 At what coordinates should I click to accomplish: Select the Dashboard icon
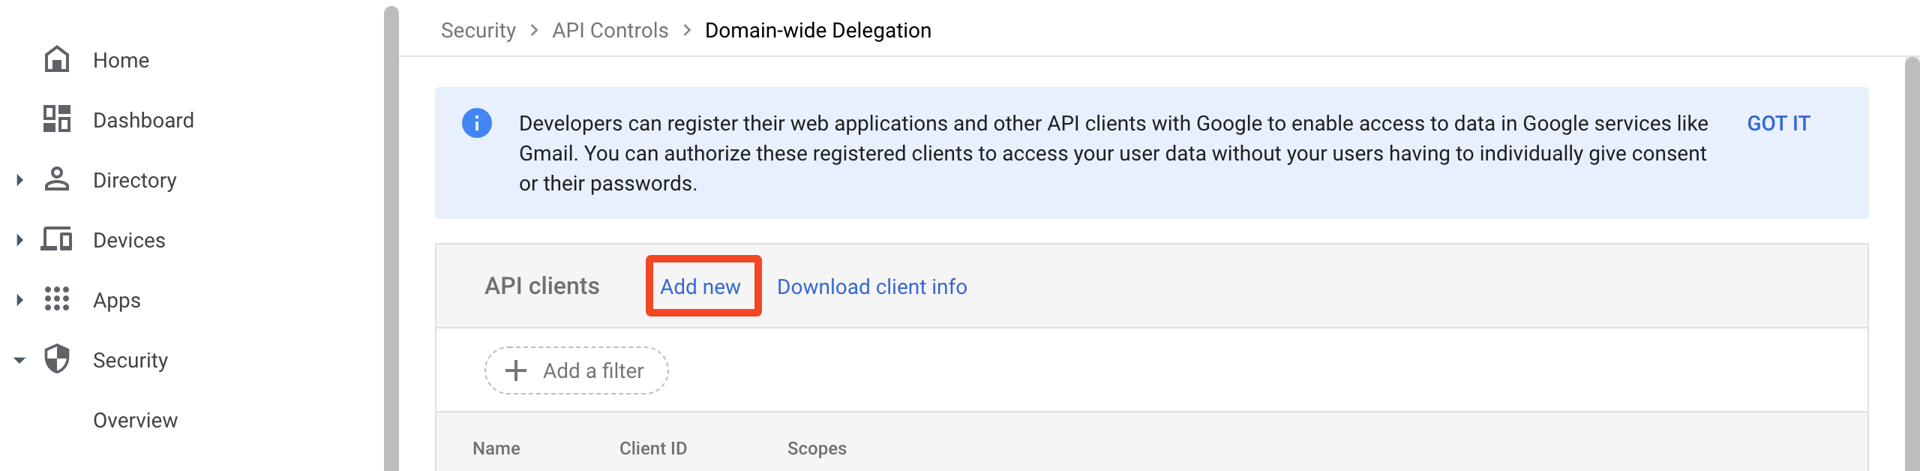tap(56, 119)
